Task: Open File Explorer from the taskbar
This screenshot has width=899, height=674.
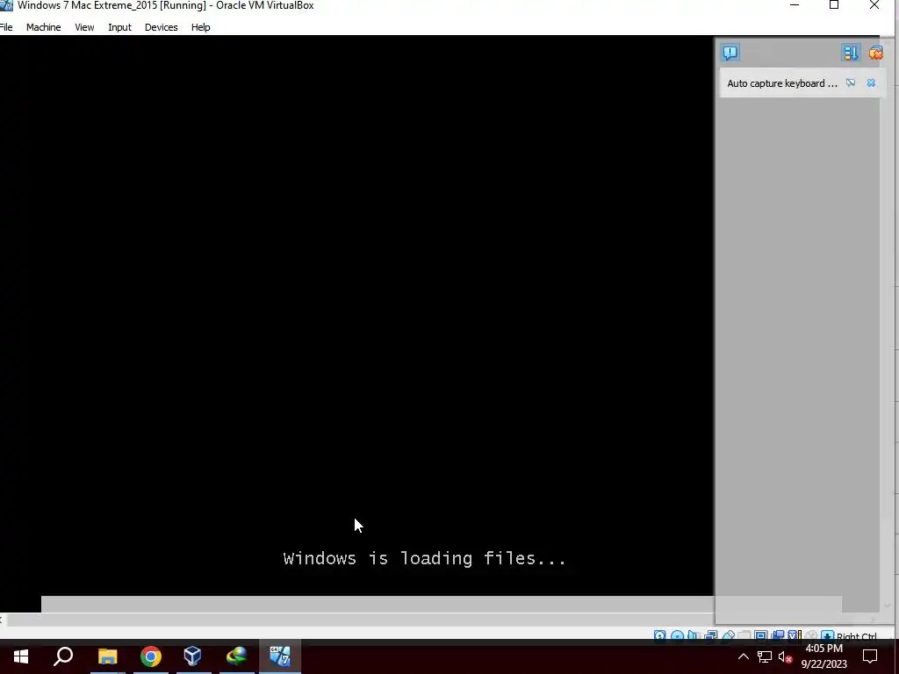Action: coord(107,656)
